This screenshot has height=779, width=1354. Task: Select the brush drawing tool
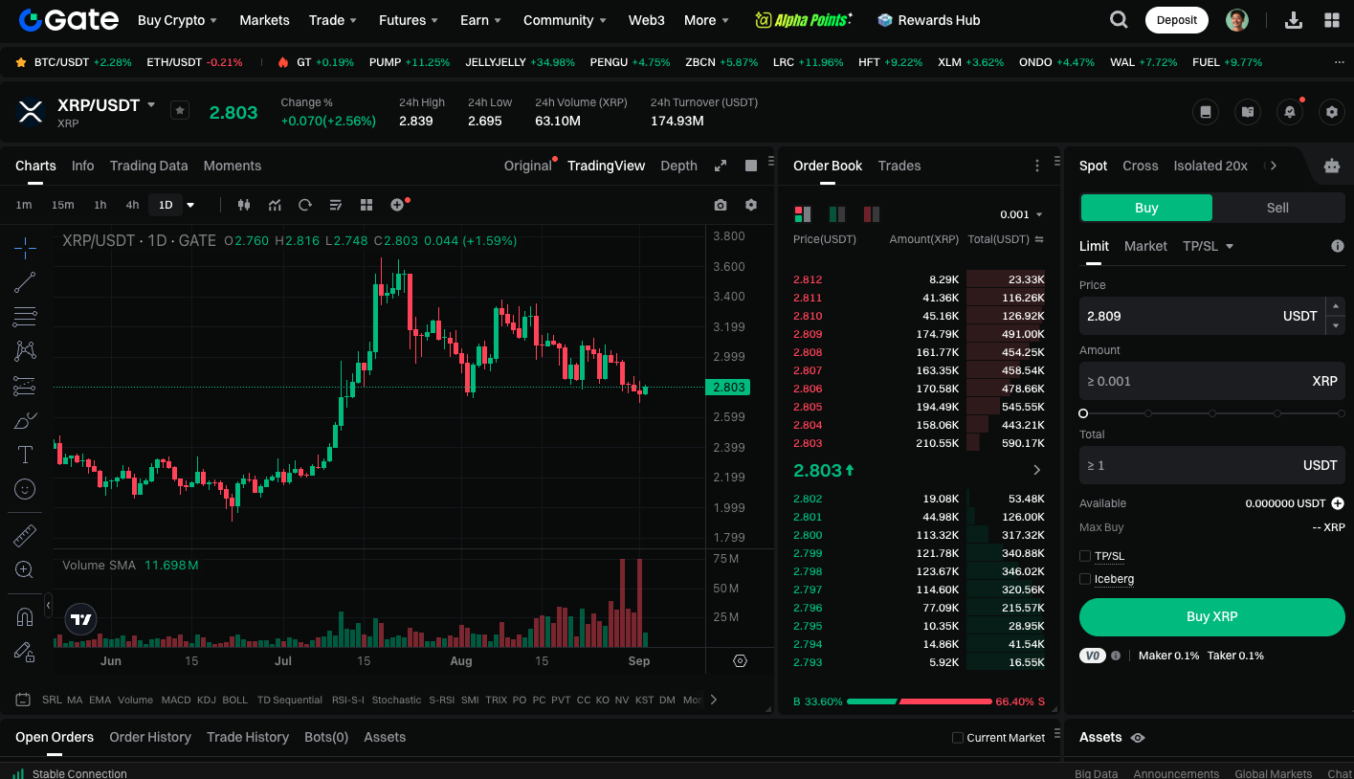(x=26, y=420)
